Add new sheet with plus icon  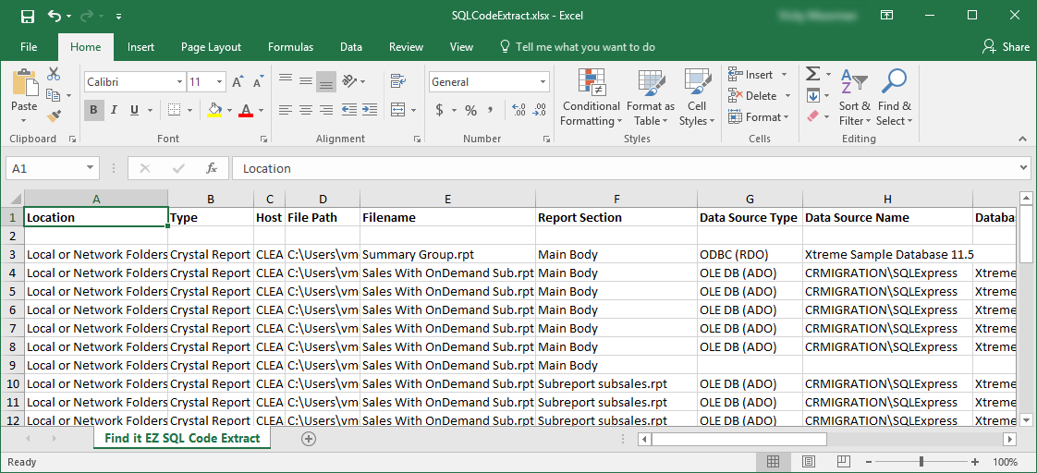pos(308,439)
